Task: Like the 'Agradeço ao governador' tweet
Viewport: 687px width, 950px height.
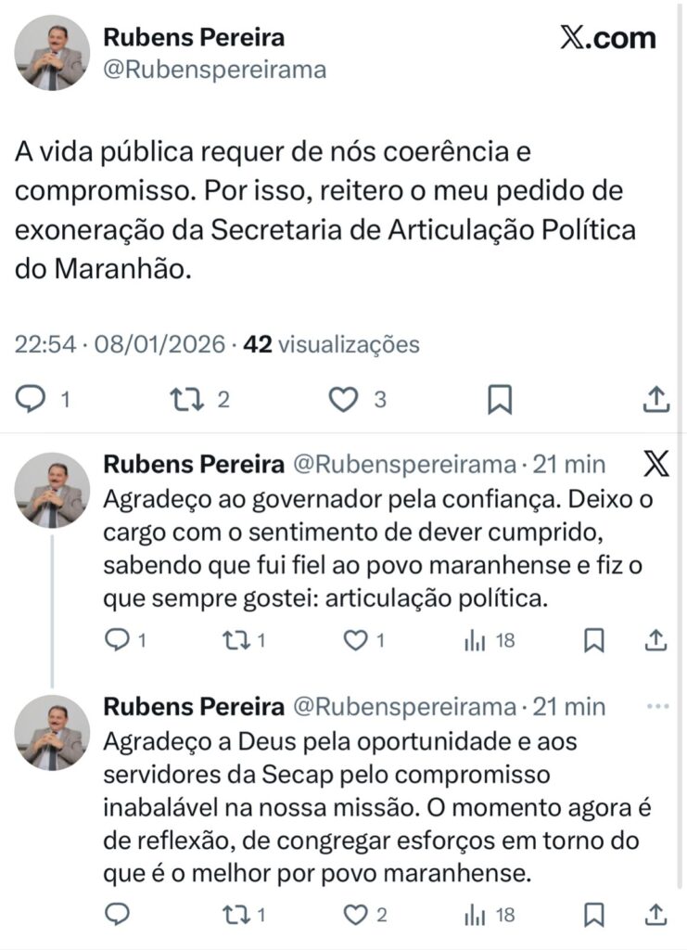Action: (x=356, y=639)
